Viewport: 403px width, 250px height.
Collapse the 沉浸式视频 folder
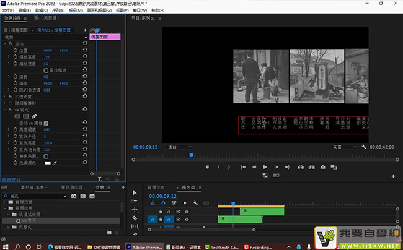[9, 214]
